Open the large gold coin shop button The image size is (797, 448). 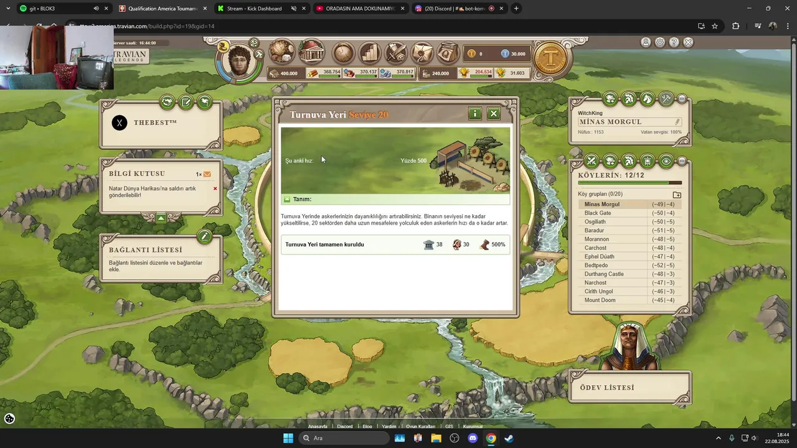pos(550,58)
